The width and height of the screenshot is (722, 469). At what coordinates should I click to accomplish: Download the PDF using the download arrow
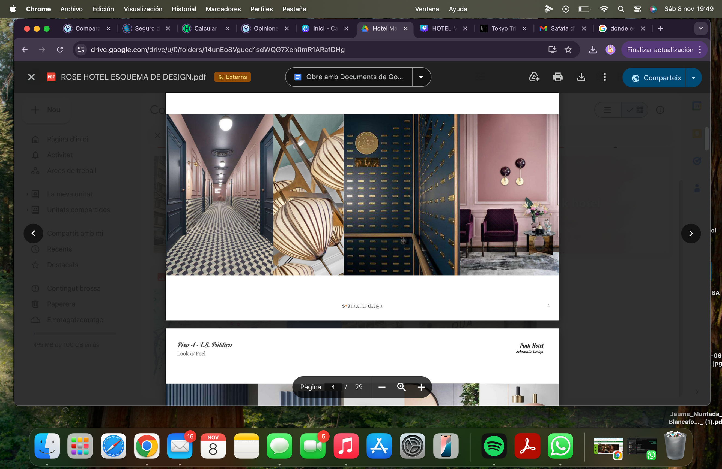(x=581, y=77)
